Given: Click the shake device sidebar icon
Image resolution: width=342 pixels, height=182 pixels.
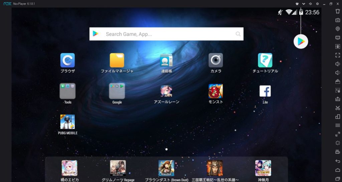Looking at the screenshot, I should 338,11.
